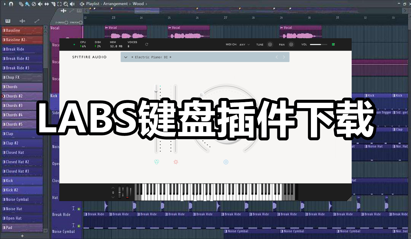
Task: Click the green level meter icon in LABS
Action: pyautogui.click(x=333, y=45)
